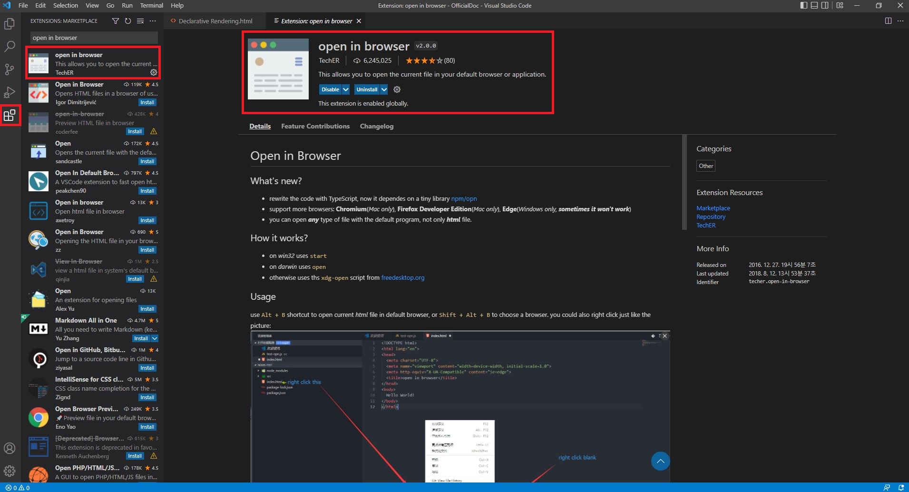The image size is (909, 492).
Task: Click the scroll-to-top round arrow button
Action: click(x=660, y=461)
